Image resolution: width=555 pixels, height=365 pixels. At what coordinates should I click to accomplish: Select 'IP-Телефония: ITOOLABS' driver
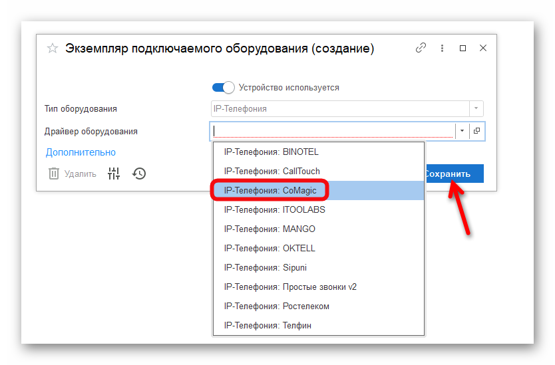click(319, 209)
